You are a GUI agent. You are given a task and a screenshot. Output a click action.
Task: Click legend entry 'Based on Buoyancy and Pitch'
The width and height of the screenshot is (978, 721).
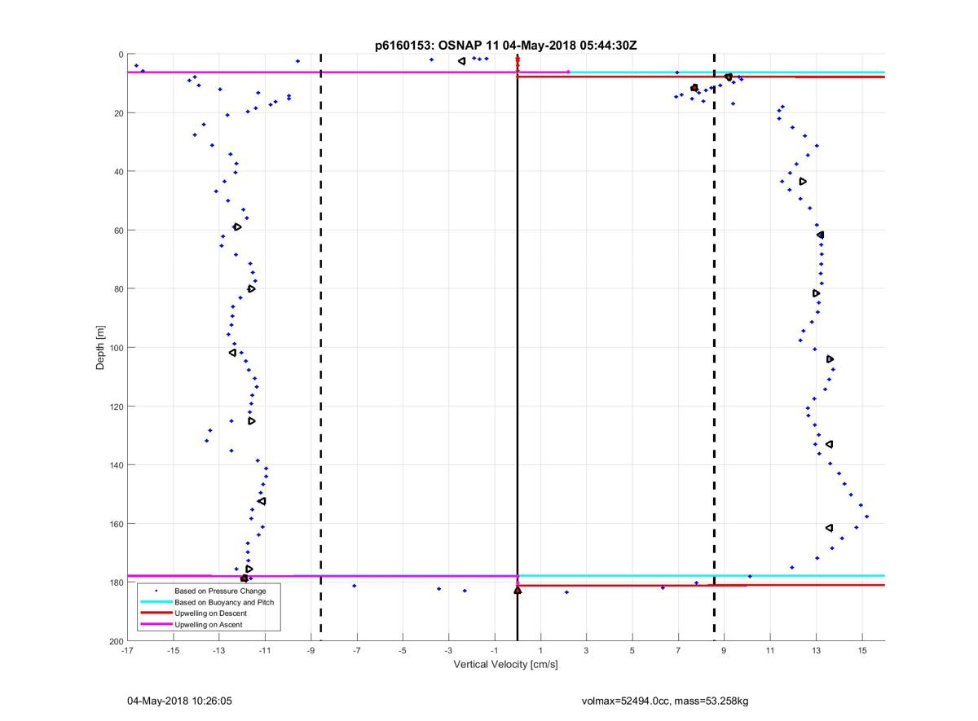(224, 602)
